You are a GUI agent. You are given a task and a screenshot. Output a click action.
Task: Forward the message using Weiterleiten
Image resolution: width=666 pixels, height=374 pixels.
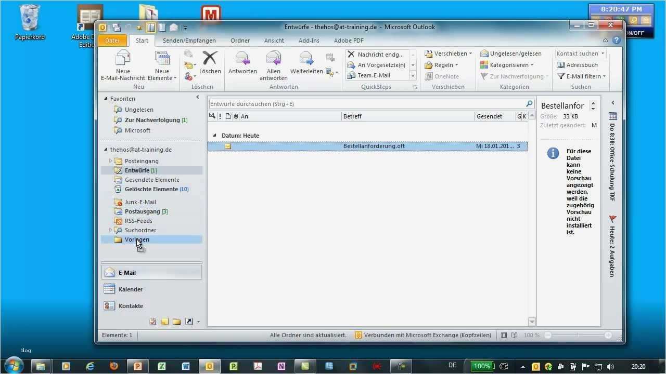point(306,62)
